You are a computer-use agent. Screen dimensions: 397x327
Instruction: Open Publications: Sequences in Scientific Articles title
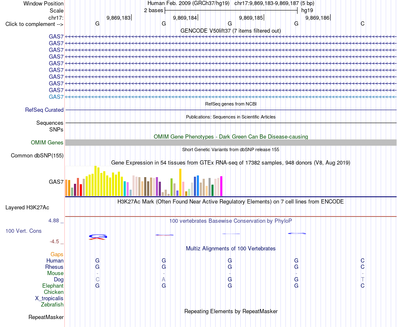click(231, 117)
